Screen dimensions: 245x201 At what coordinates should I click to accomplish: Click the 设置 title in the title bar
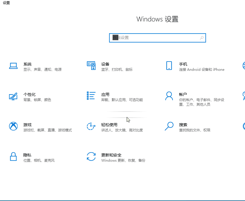6,3
